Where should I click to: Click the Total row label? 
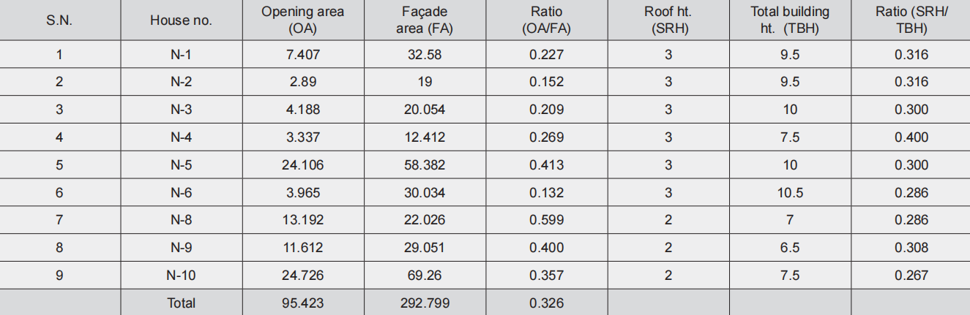tap(181, 303)
